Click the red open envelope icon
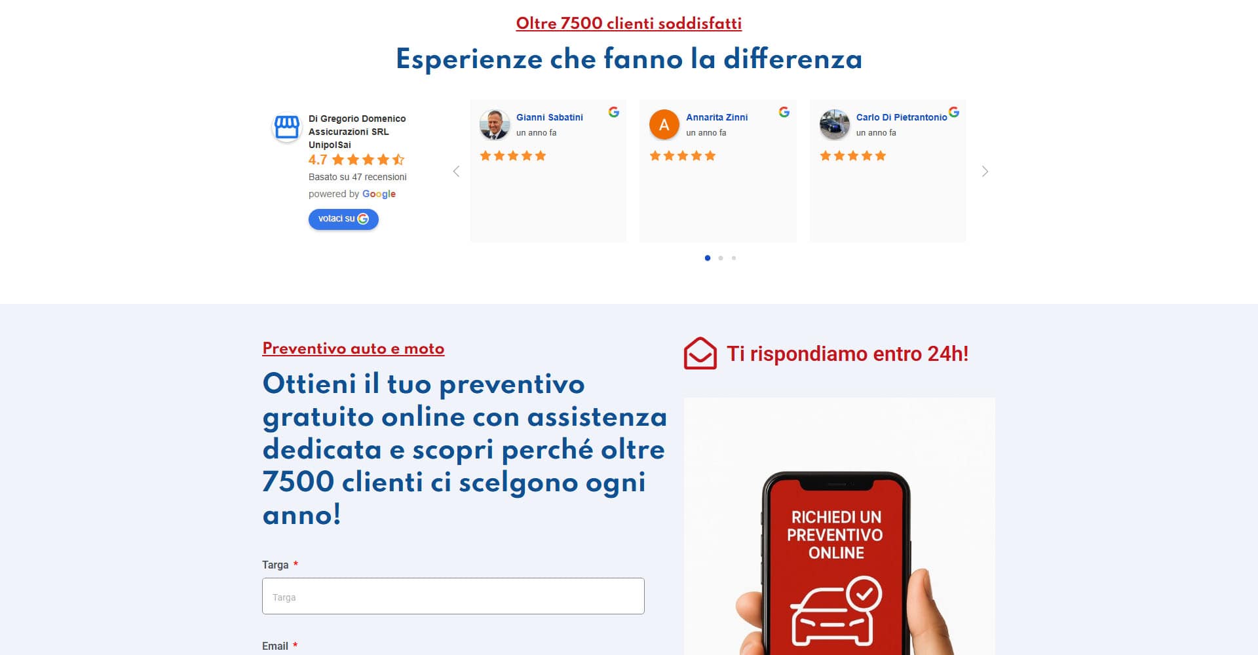 700,354
